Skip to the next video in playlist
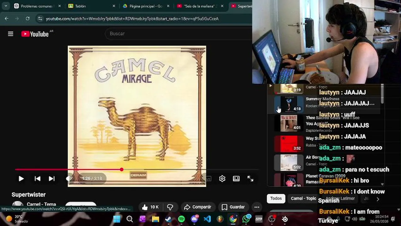The width and height of the screenshot is (401, 226). tap(52, 179)
